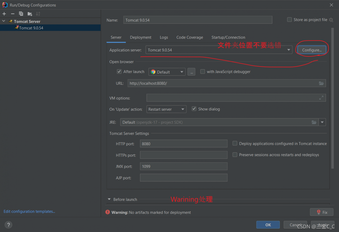This screenshot has width=339, height=232.
Task: Click the VM options input field
Action: [x=236, y=98]
